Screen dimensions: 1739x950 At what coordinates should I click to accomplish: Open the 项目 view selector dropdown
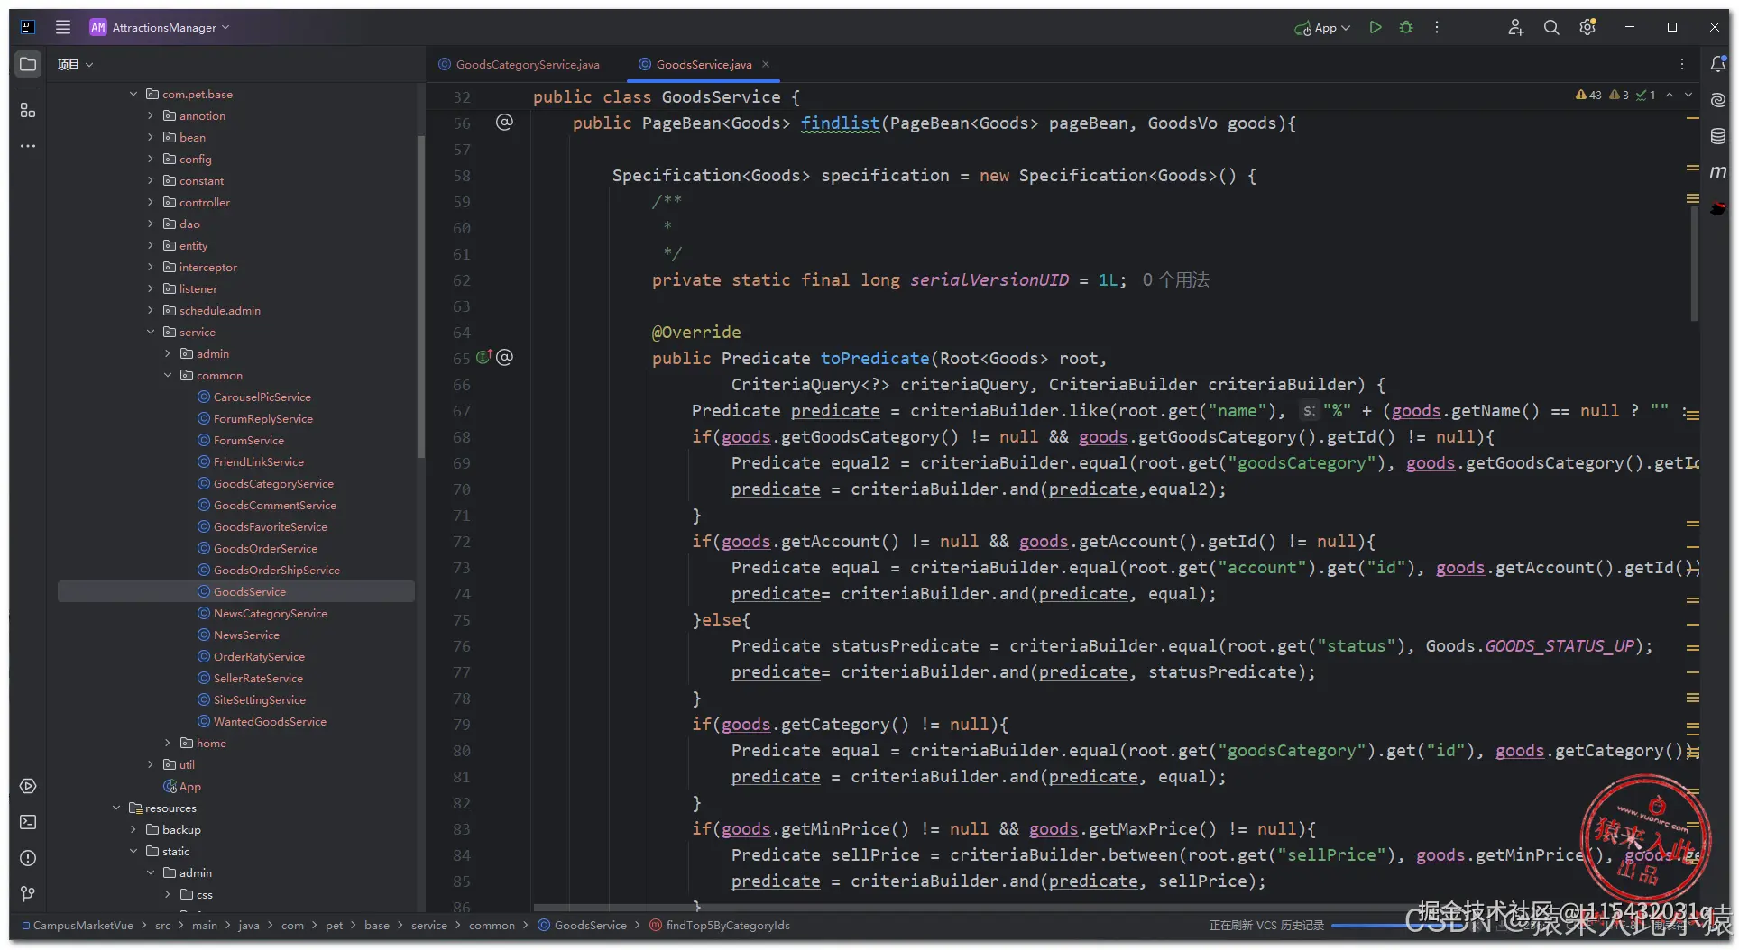coord(75,64)
